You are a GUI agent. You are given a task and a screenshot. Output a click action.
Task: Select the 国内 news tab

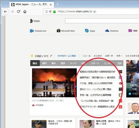pyautogui.click(x=44, y=63)
